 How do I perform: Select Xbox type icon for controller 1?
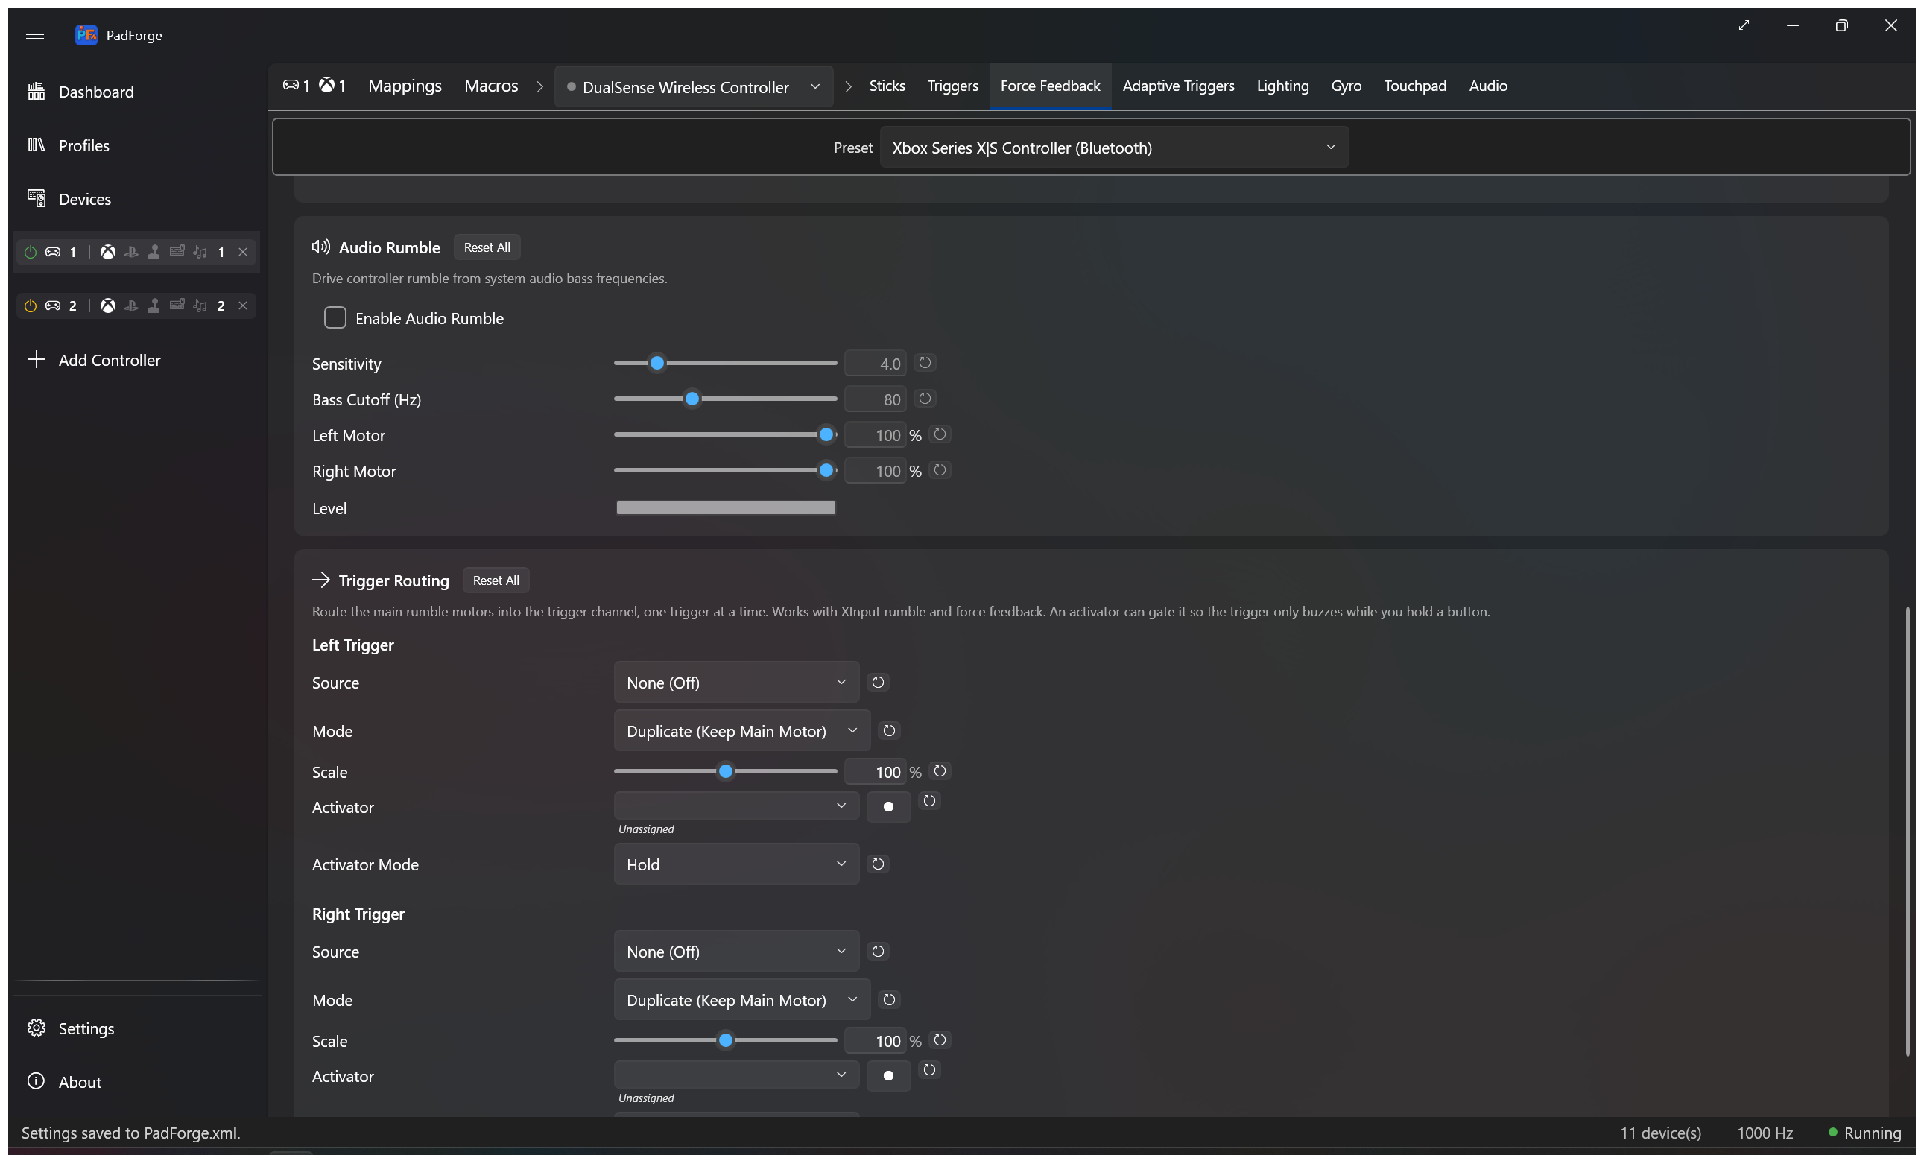point(108,252)
